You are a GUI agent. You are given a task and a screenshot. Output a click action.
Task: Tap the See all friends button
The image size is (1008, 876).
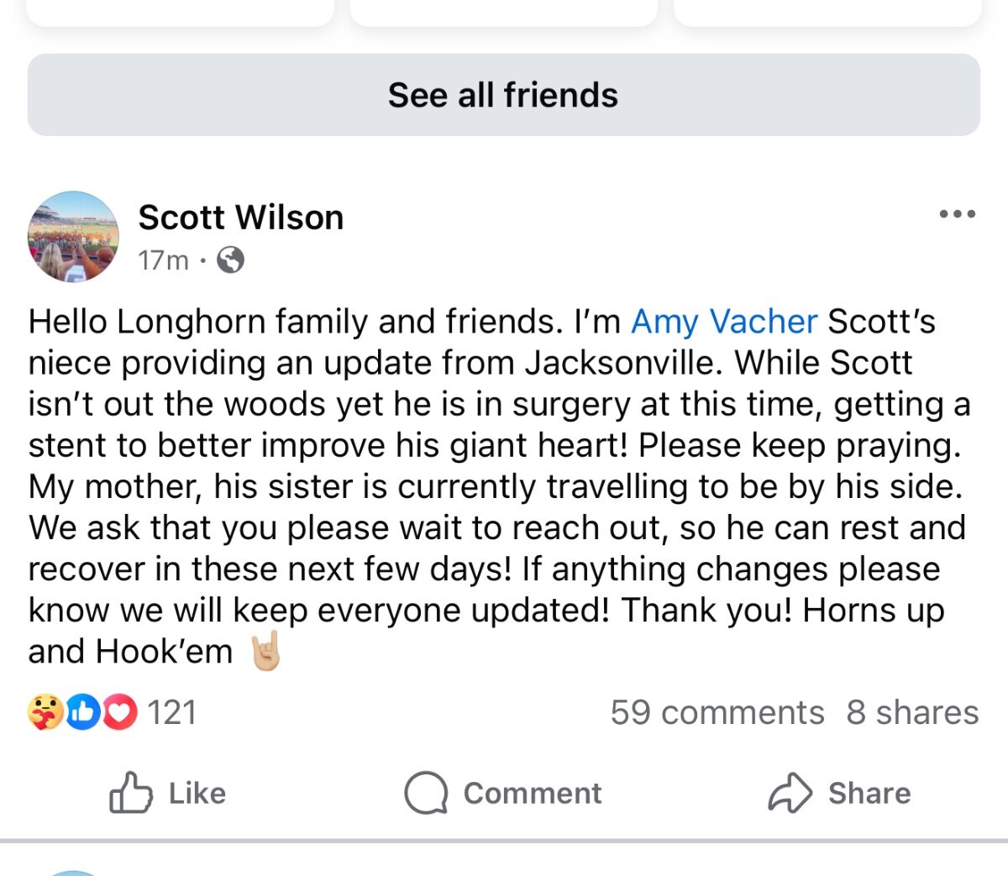(503, 95)
